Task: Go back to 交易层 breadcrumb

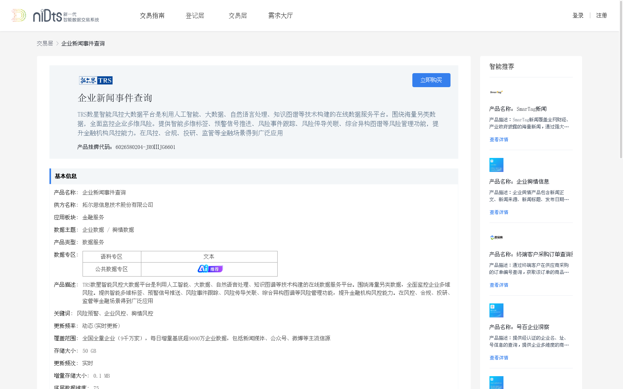Action: (45, 44)
